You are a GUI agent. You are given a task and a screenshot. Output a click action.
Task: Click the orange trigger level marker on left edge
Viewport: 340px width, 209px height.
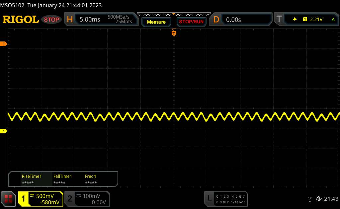[4, 44]
